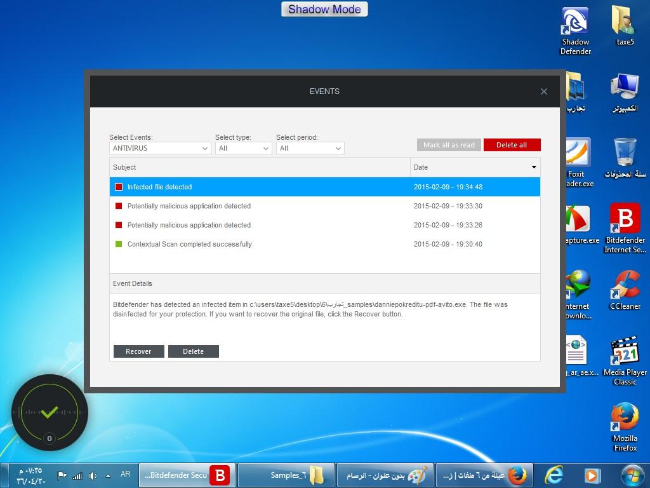Click the red status square of the 19:33:30 event
This screenshot has height=488, width=650.
(119, 206)
